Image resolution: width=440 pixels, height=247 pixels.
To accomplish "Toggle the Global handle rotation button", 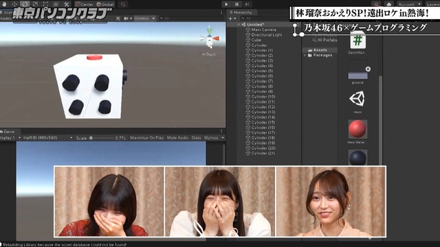I will (105, 4).
